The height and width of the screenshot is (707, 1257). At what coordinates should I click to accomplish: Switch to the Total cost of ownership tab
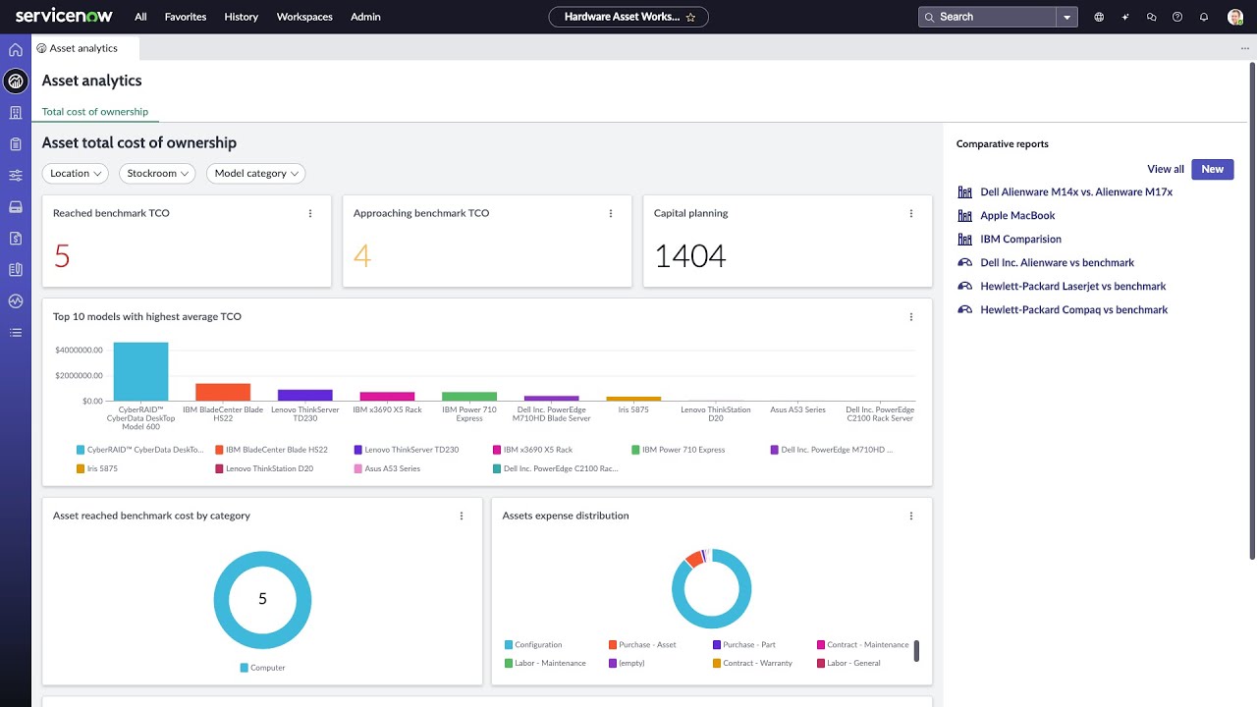point(94,111)
